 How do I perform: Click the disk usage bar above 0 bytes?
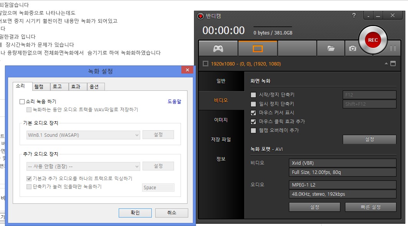(273, 26)
